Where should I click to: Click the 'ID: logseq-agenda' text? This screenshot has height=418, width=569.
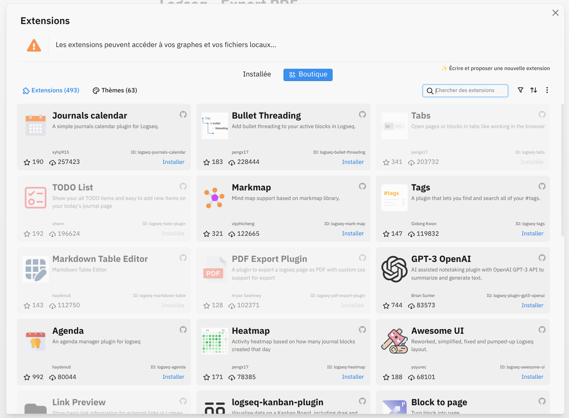168,367
